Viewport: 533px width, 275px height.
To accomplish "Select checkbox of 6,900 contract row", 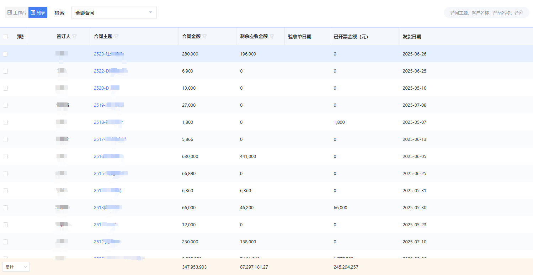I will (5, 71).
